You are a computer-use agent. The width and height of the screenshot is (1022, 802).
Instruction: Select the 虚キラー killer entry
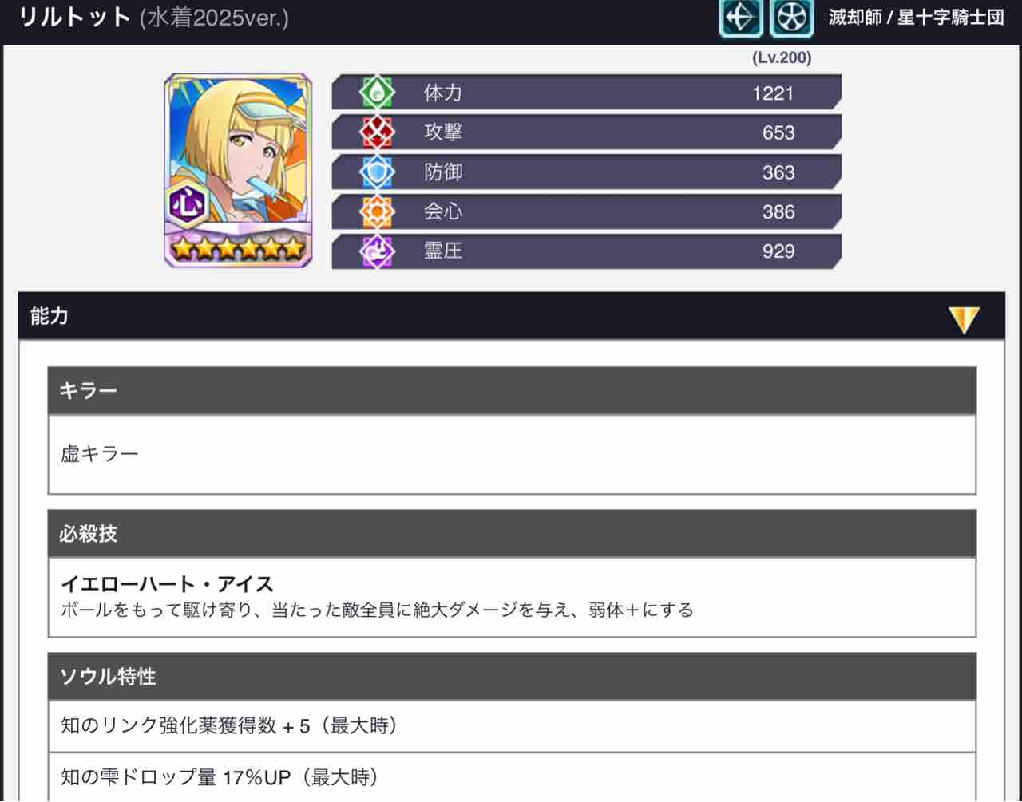[100, 453]
